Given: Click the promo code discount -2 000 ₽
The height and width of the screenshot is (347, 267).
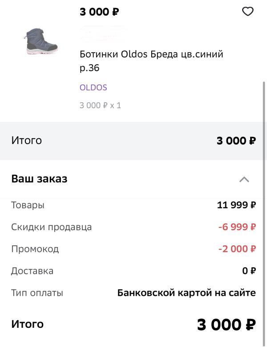Looking at the screenshot, I should [237, 249].
